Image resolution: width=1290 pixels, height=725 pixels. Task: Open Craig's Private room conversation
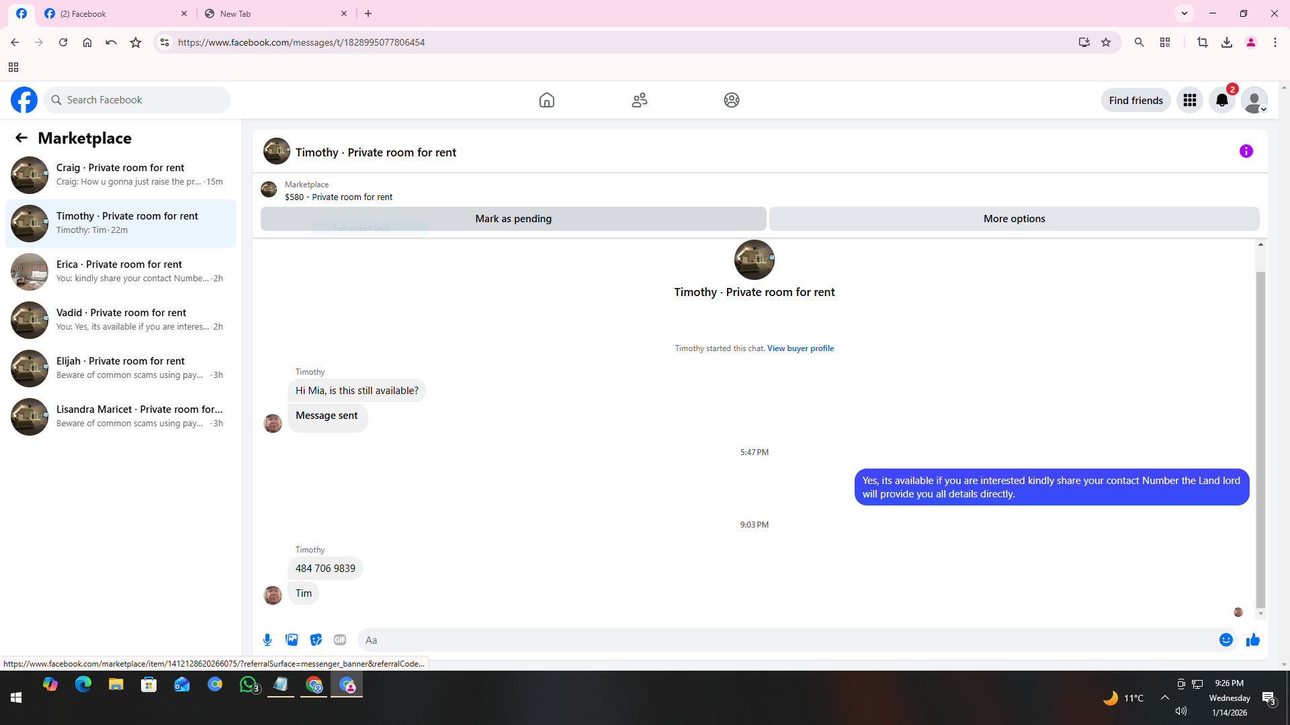click(x=121, y=175)
